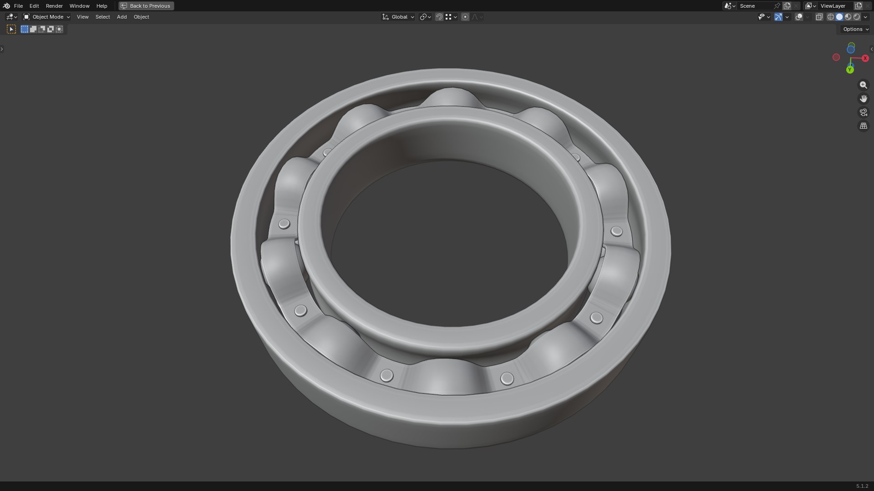874x491 pixels.
Task: Click the Back to Previous button
Action: (146, 6)
